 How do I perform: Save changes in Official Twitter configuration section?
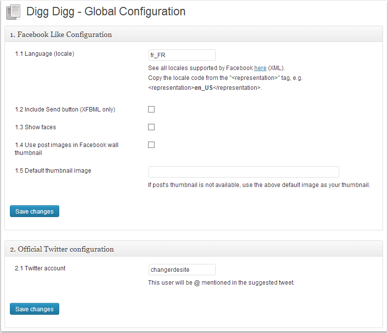[x=35, y=309]
